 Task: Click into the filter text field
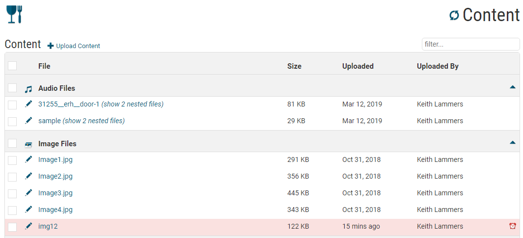click(470, 44)
